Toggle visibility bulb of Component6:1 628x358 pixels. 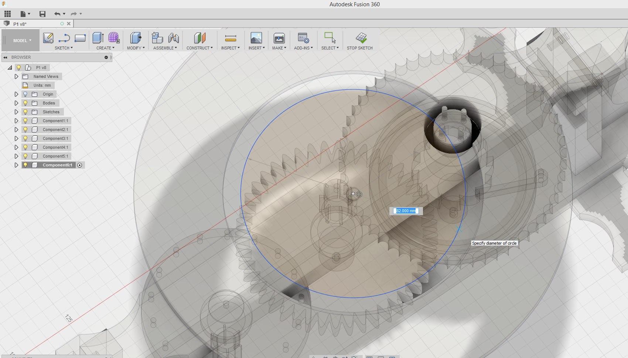click(x=25, y=165)
